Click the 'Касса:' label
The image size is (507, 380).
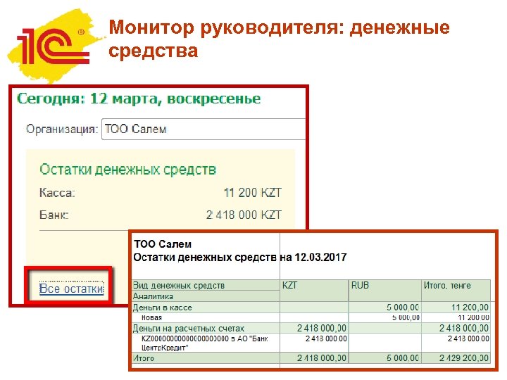click(x=57, y=193)
